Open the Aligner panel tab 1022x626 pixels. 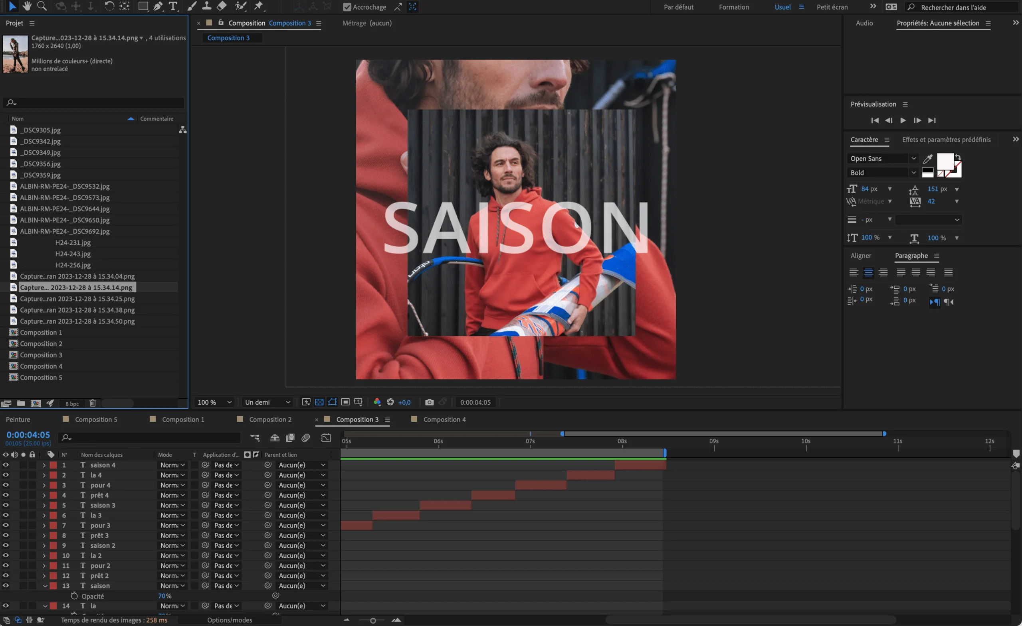pos(861,256)
